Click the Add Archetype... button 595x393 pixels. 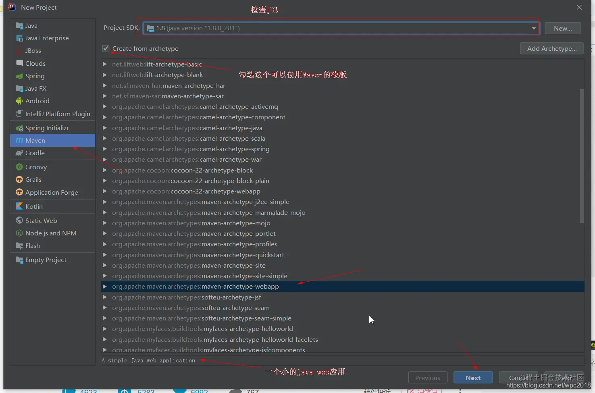(552, 49)
